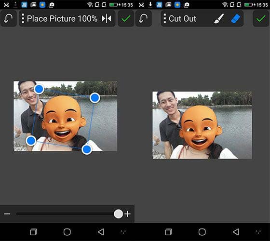
Task: Tap weather sun notification in right status bar
Action: (x=177, y=5)
